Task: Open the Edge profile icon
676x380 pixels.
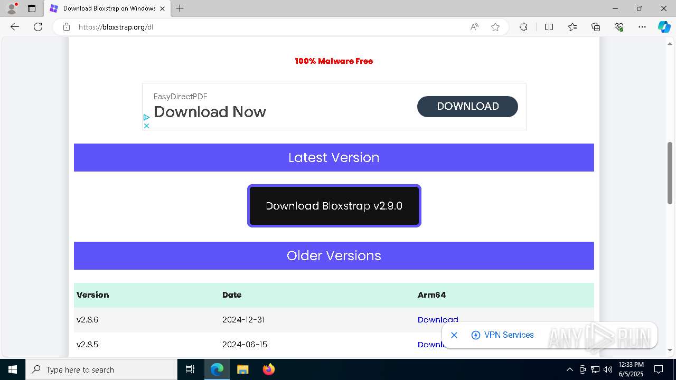Action: (12, 8)
